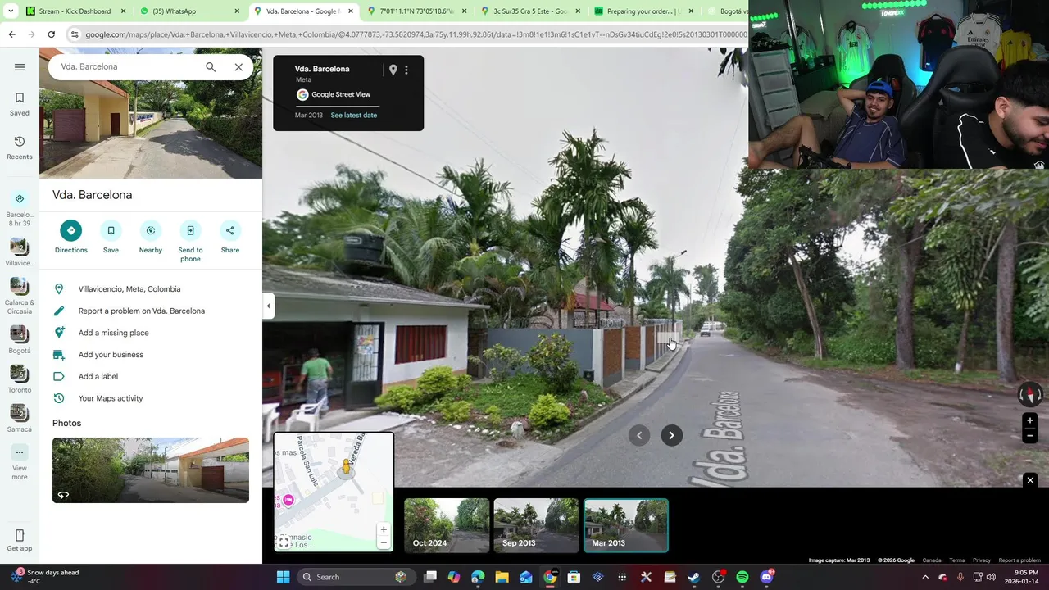Click View more in sidebar
Screen dimensions: 1049x590
20,462
